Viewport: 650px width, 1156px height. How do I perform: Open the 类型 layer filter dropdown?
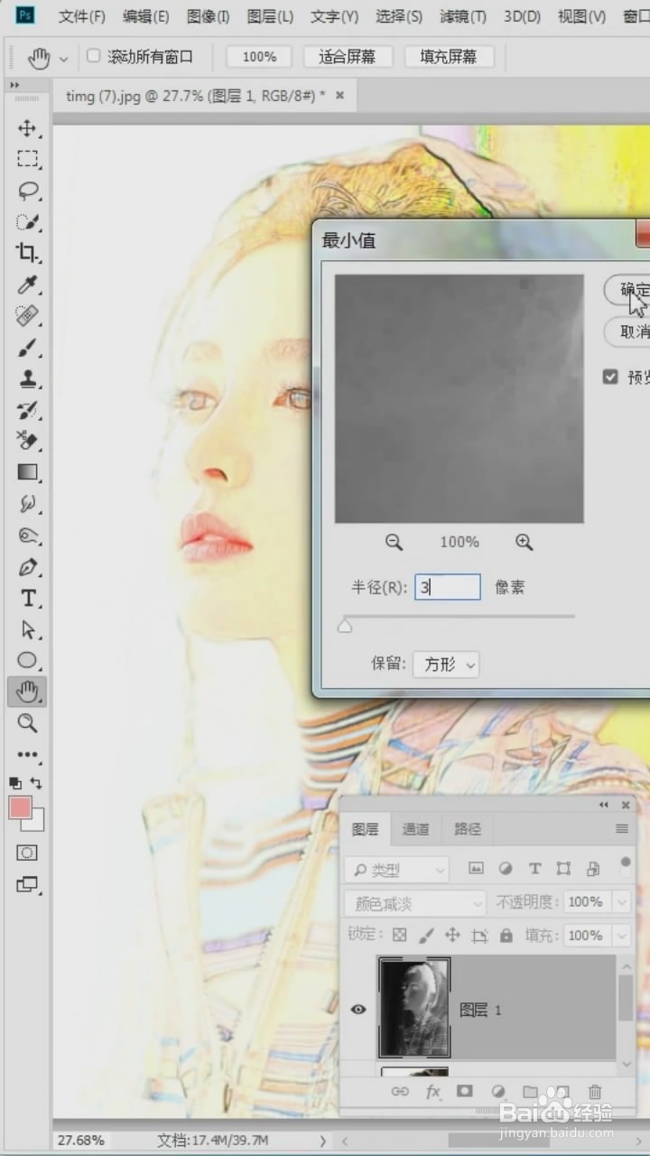click(x=397, y=870)
